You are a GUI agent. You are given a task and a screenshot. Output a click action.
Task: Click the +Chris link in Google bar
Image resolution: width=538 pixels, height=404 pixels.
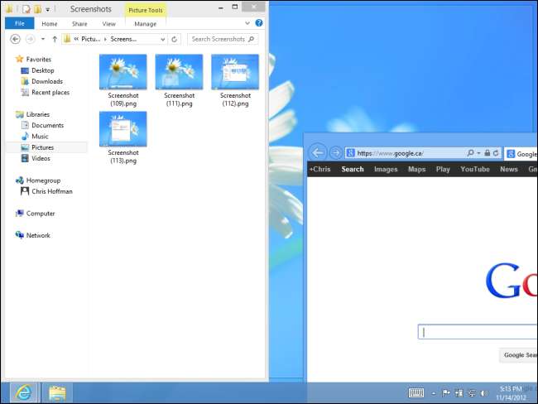[x=319, y=169]
